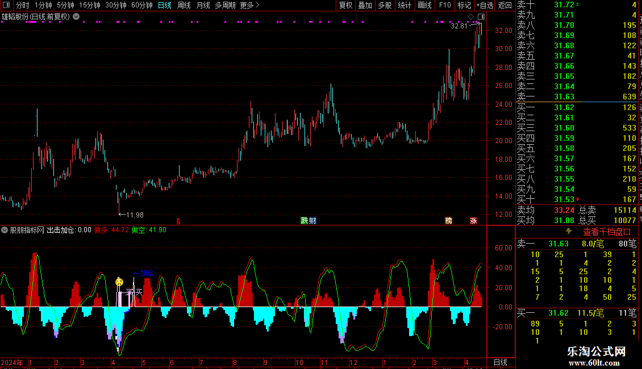Click the blue 财 event marker

click(x=312, y=221)
